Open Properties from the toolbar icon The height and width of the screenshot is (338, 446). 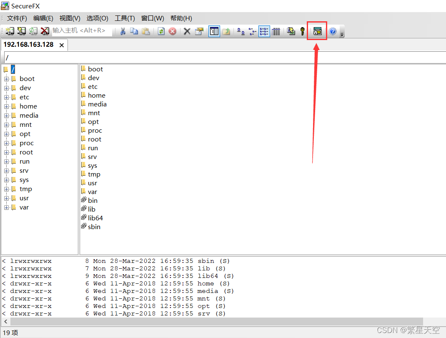(199, 31)
